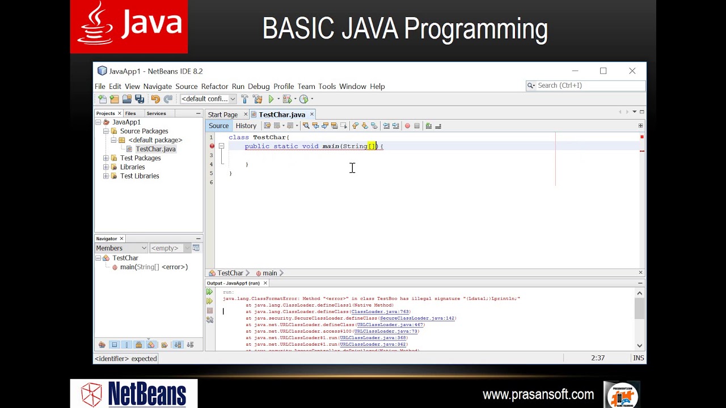Click the red error stripe mark near line 2
This screenshot has height=408, width=726.
tap(642, 151)
